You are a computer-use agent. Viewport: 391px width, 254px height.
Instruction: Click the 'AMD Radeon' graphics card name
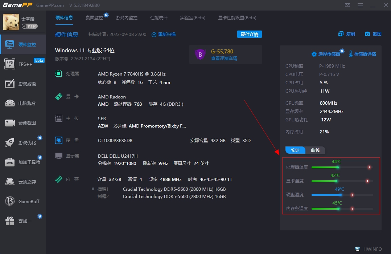coord(112,97)
